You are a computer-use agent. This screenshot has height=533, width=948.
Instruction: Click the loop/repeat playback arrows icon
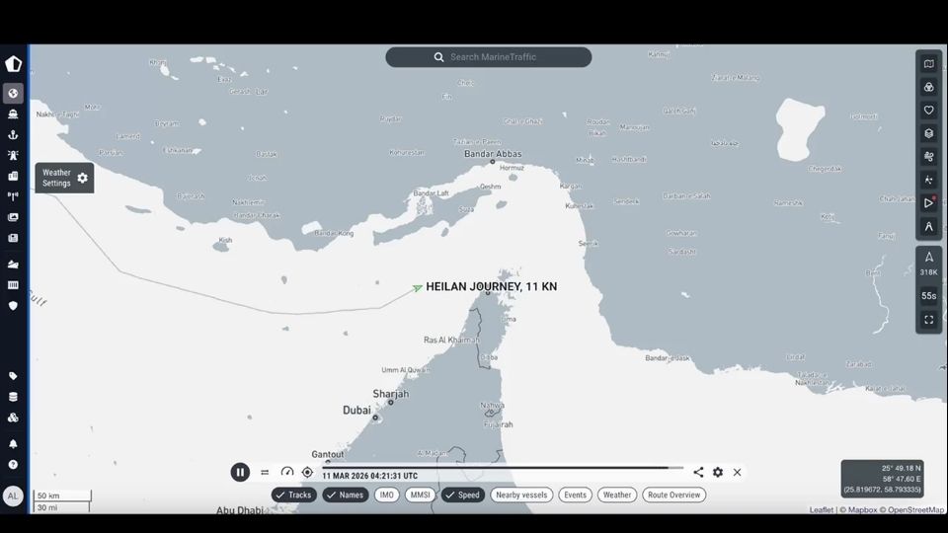click(265, 473)
